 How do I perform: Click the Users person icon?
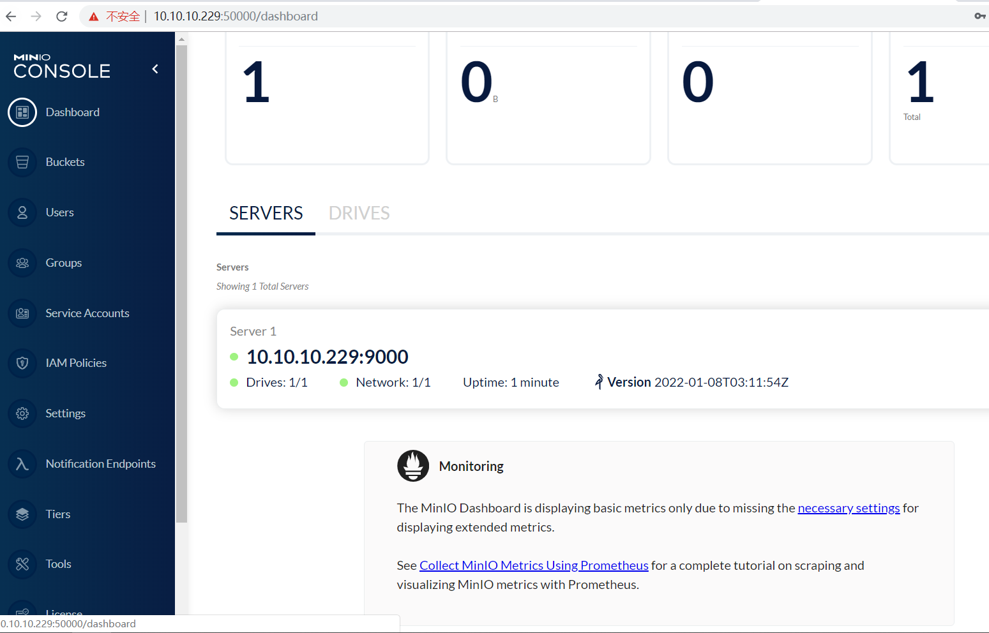(x=22, y=212)
